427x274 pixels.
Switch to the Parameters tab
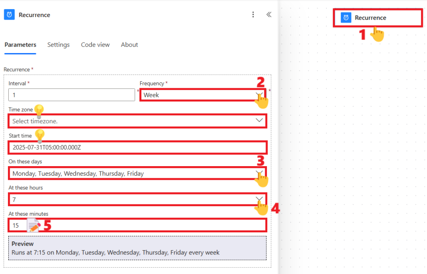pos(20,45)
